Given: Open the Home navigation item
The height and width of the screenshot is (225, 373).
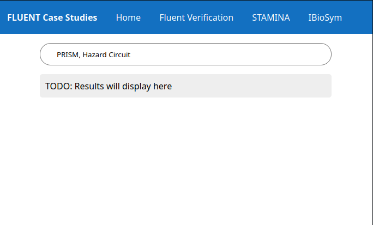Looking at the screenshot, I should 128,17.
